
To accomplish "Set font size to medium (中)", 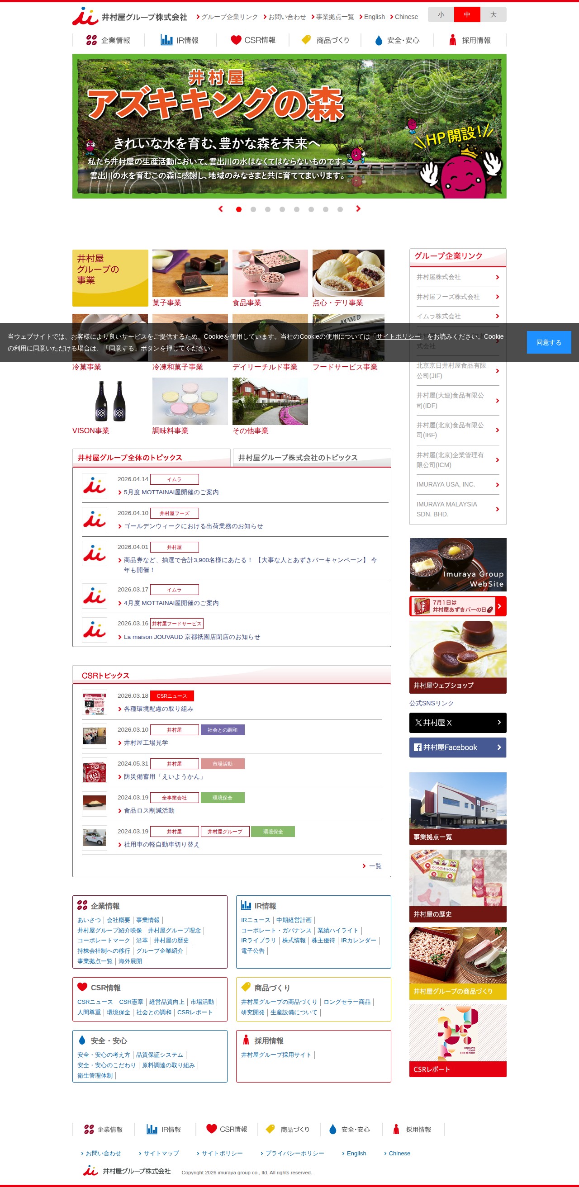I will pos(467,15).
